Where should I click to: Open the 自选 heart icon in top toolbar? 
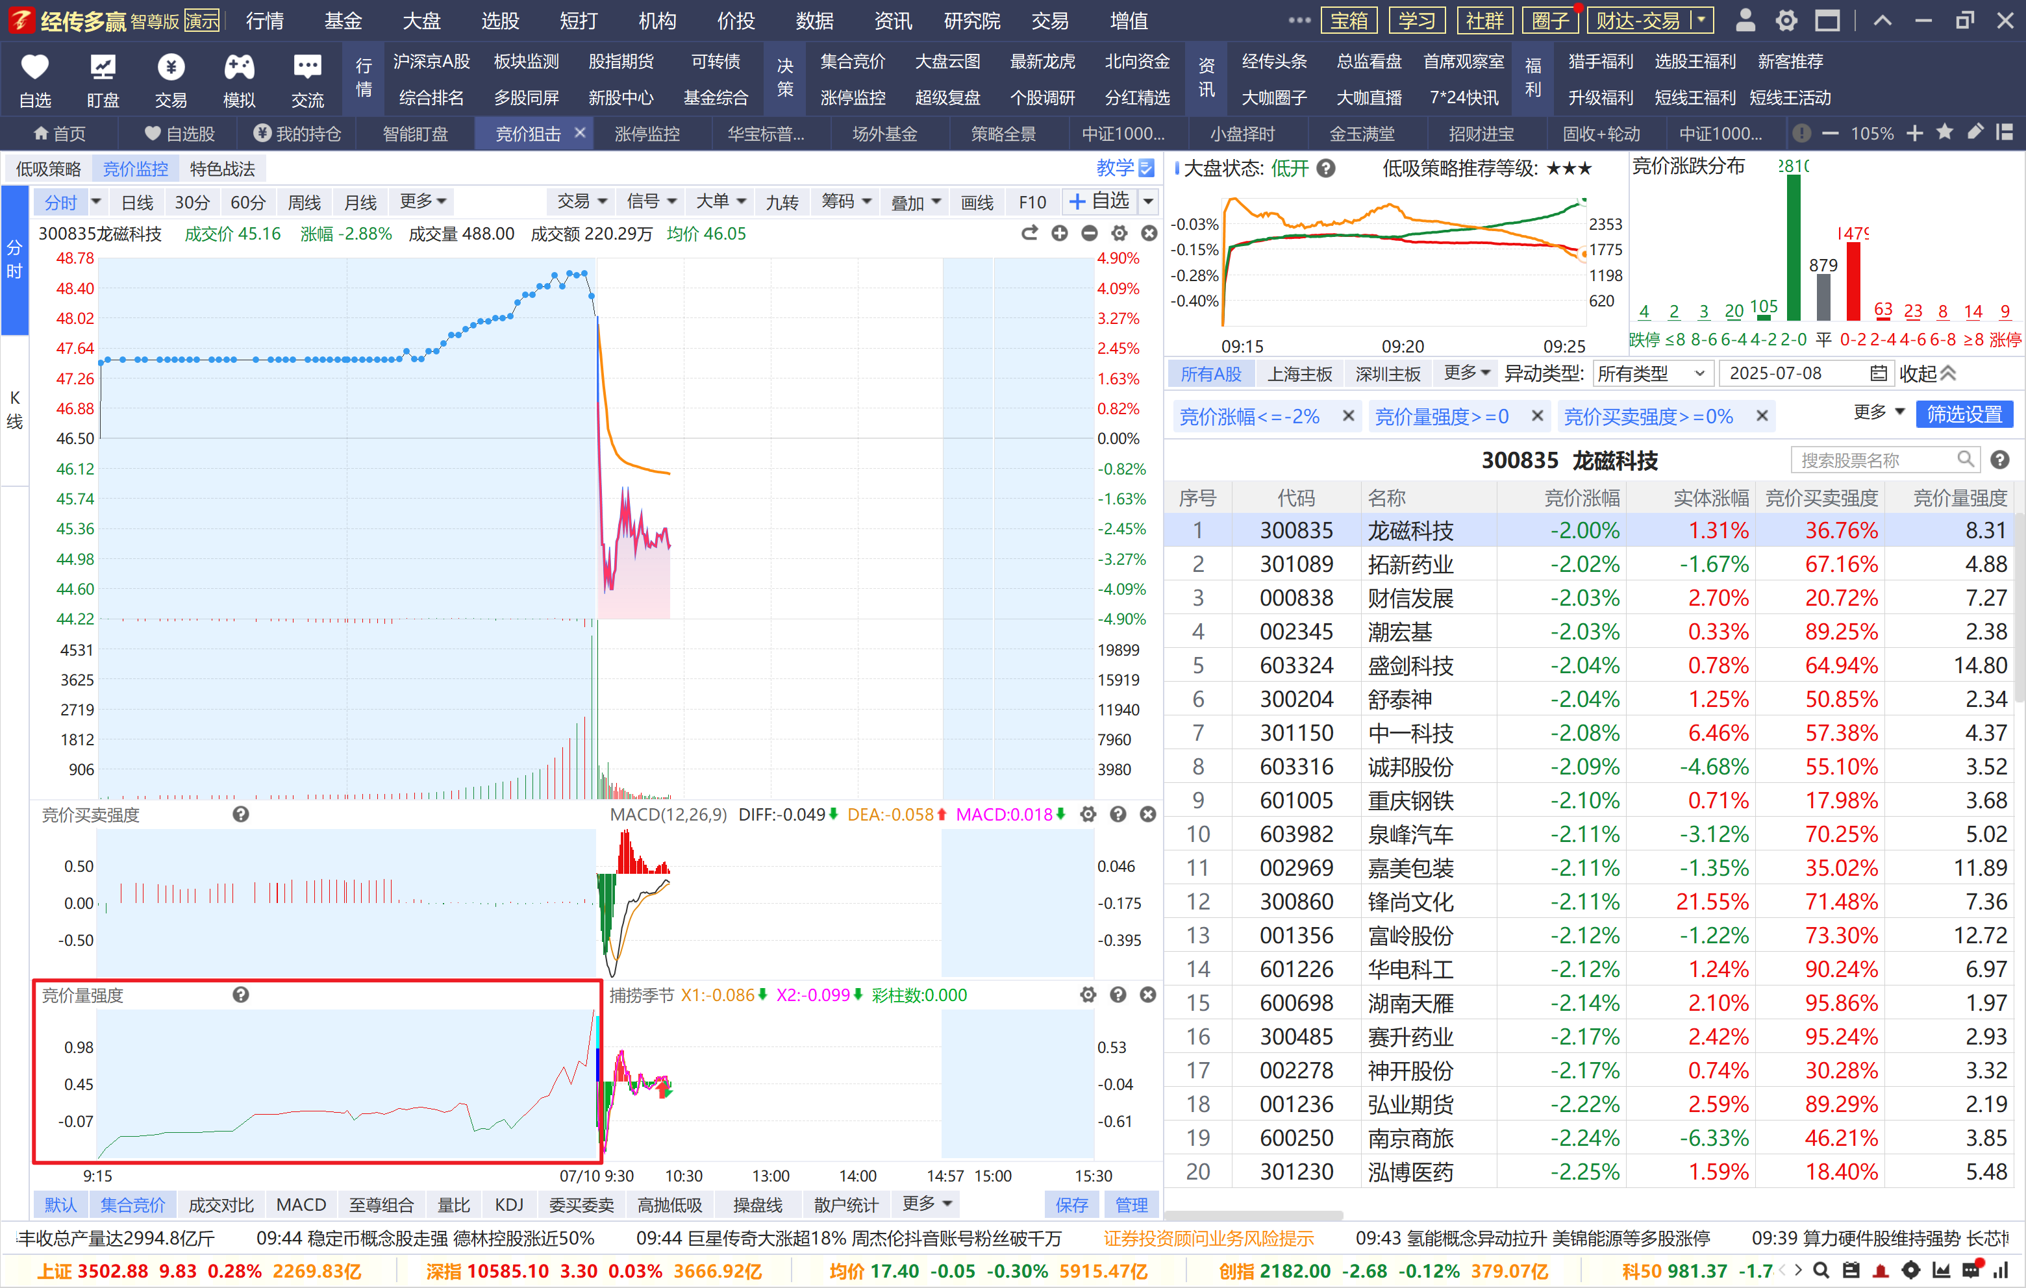[x=34, y=68]
